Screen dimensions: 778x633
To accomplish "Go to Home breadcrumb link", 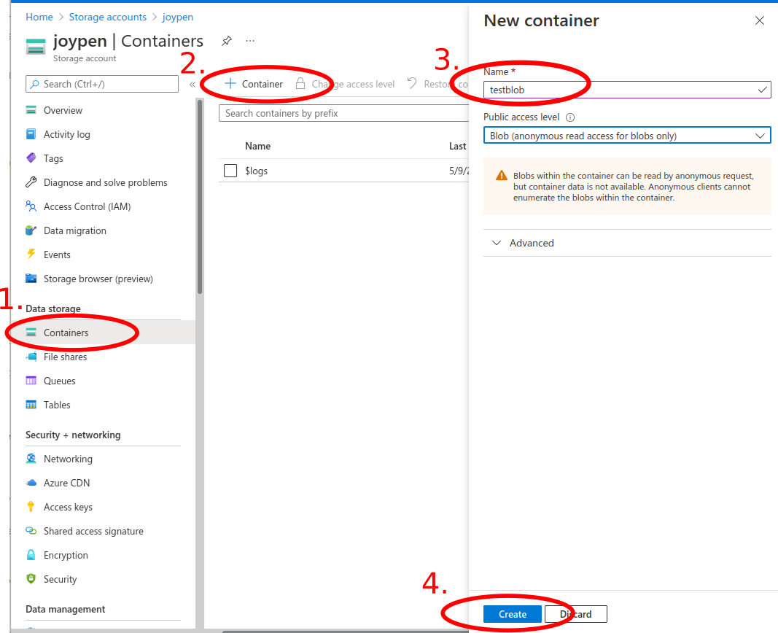I will [39, 17].
